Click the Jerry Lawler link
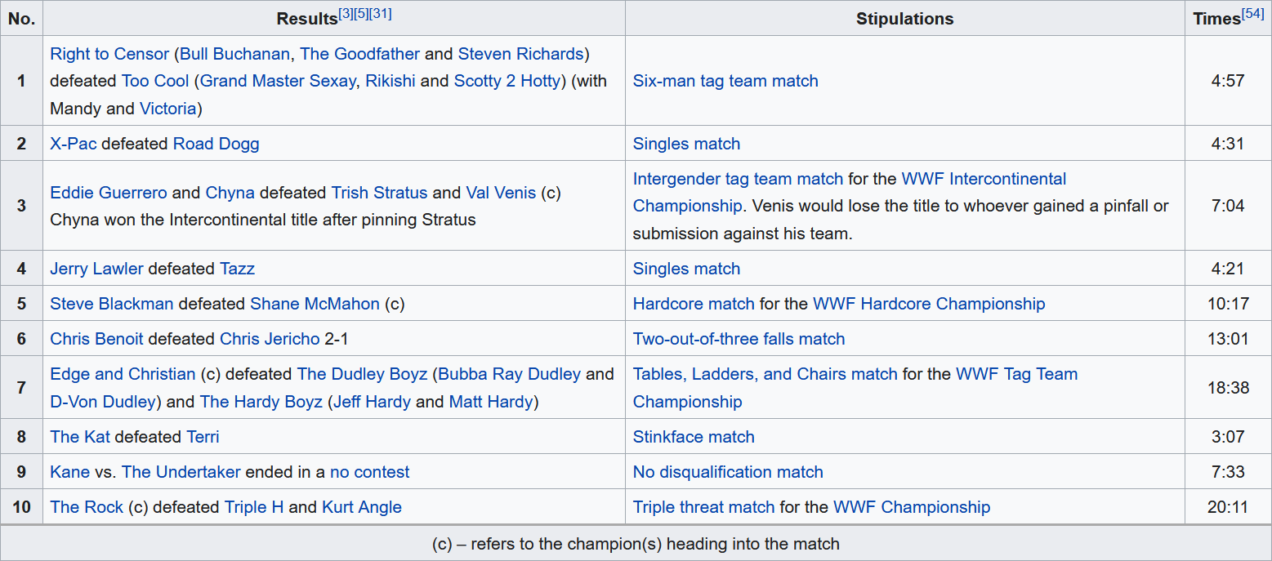The height and width of the screenshot is (561, 1272). pos(96,269)
